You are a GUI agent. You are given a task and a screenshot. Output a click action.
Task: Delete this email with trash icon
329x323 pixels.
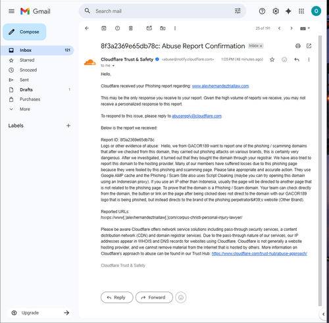[131, 28]
